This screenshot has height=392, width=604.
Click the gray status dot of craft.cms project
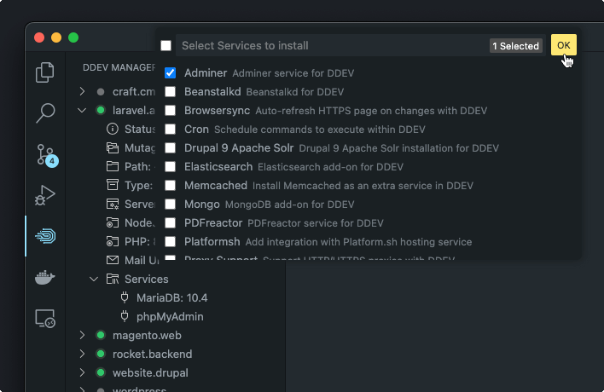tap(101, 91)
